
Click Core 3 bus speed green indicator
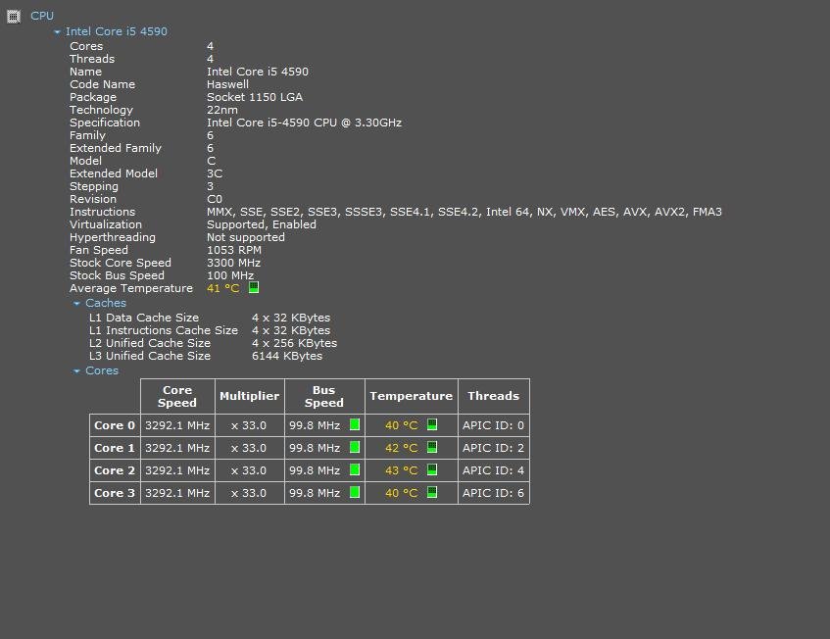coord(355,493)
